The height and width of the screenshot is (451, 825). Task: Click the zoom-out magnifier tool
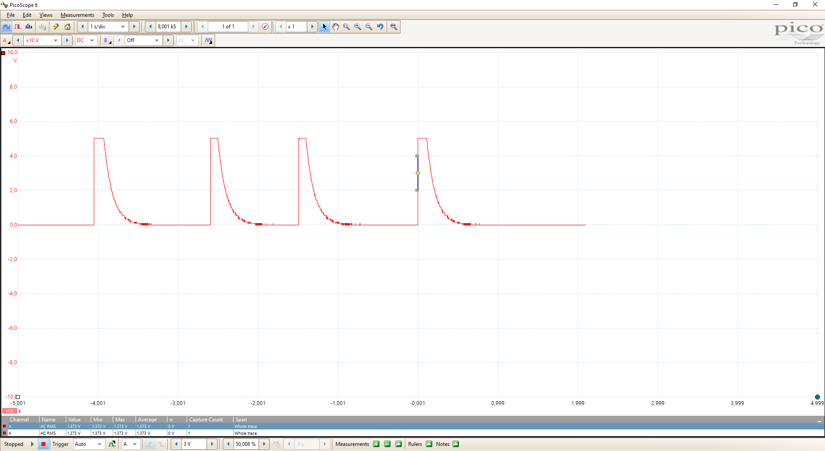tap(369, 27)
